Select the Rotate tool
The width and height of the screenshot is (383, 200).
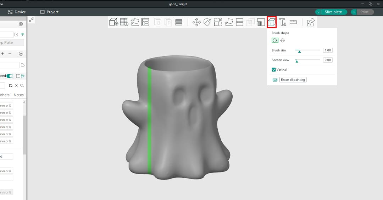click(207, 22)
